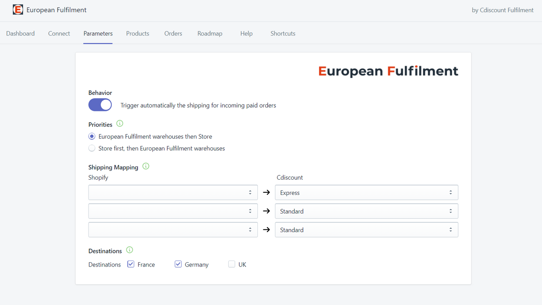Open the Help tab

(246, 33)
